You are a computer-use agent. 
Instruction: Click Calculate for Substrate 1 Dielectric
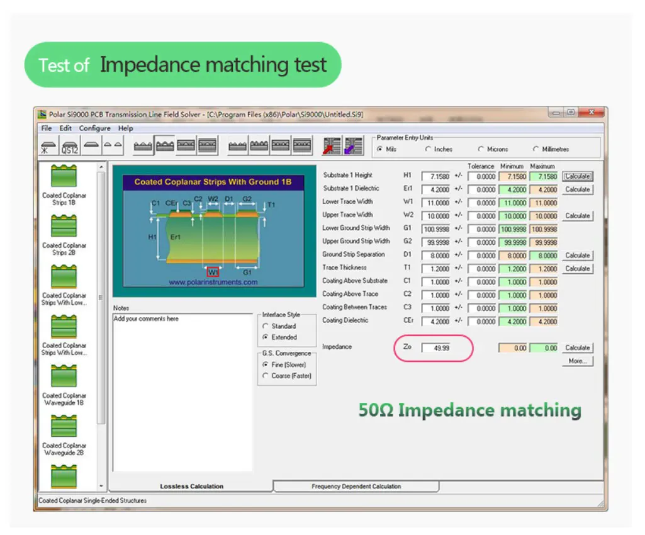(x=578, y=189)
